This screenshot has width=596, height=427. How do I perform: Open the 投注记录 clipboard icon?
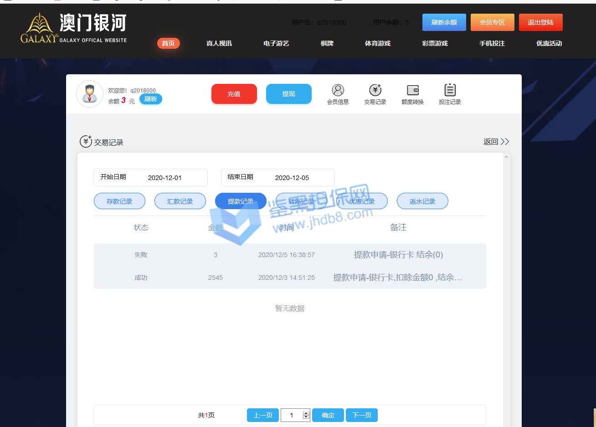450,90
